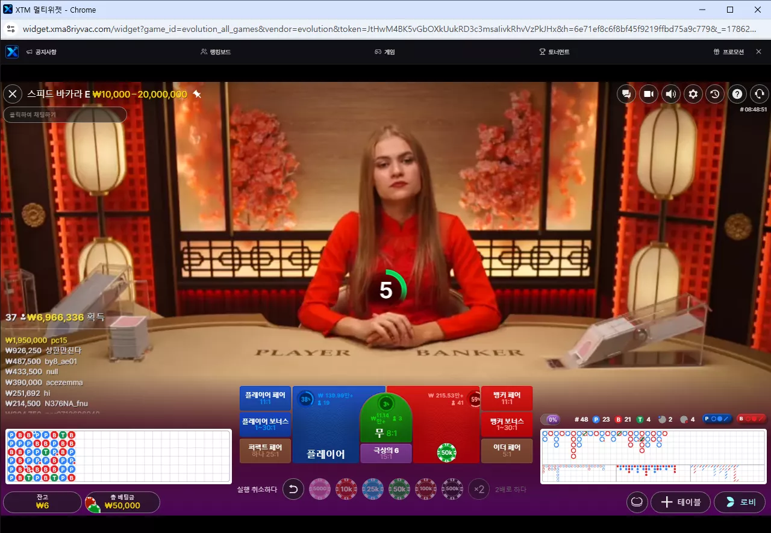The width and height of the screenshot is (771, 533).
Task: Show the Player next-round road prediction
Action: (717, 419)
